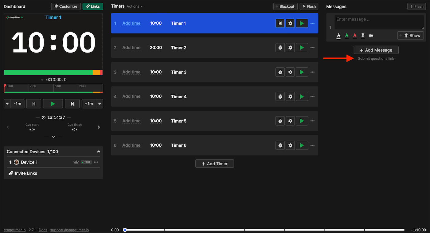Click in the Enter message text field
The width and height of the screenshot is (430, 233).
(x=379, y=22)
